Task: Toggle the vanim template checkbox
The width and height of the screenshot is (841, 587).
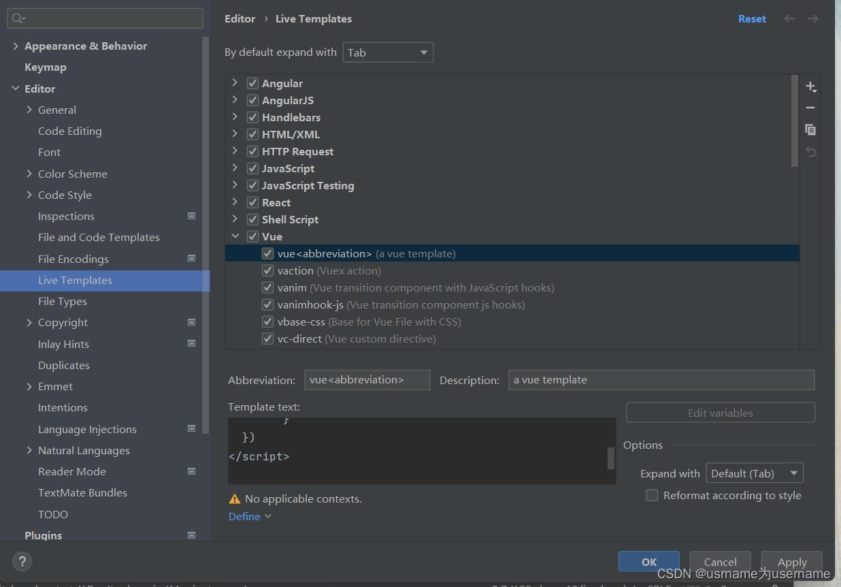Action: [x=268, y=287]
